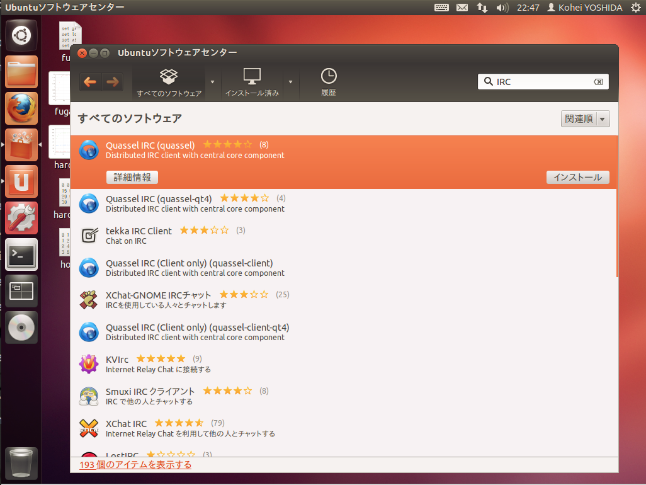Launch Firefox from the Unity launcher

pyautogui.click(x=21, y=108)
